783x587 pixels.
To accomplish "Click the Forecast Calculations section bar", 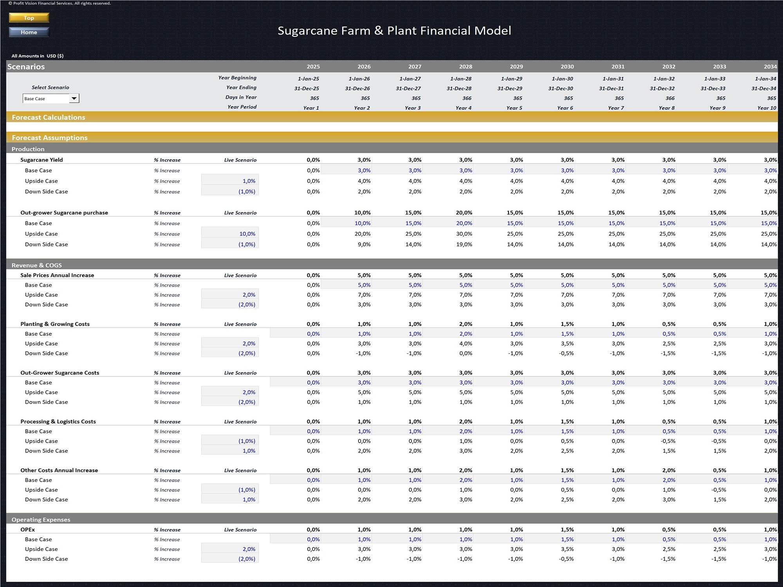I will [x=392, y=117].
